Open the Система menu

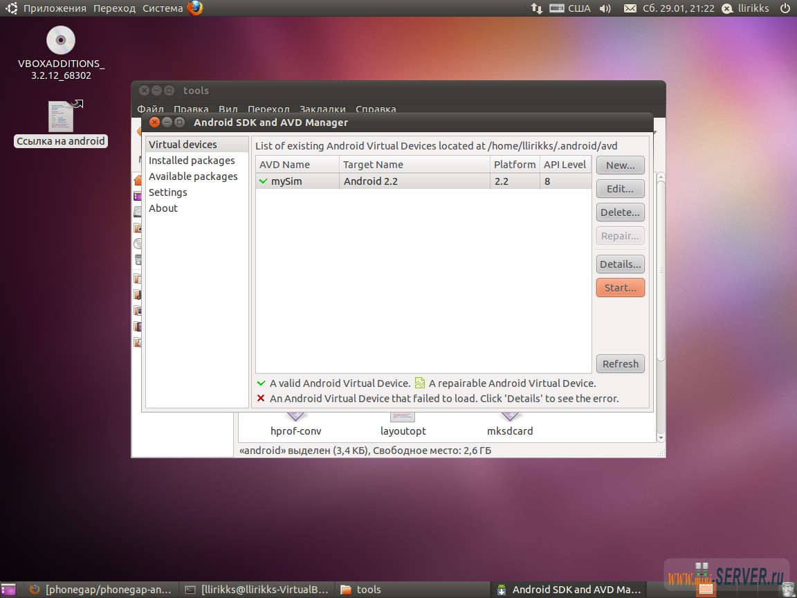[x=163, y=8]
